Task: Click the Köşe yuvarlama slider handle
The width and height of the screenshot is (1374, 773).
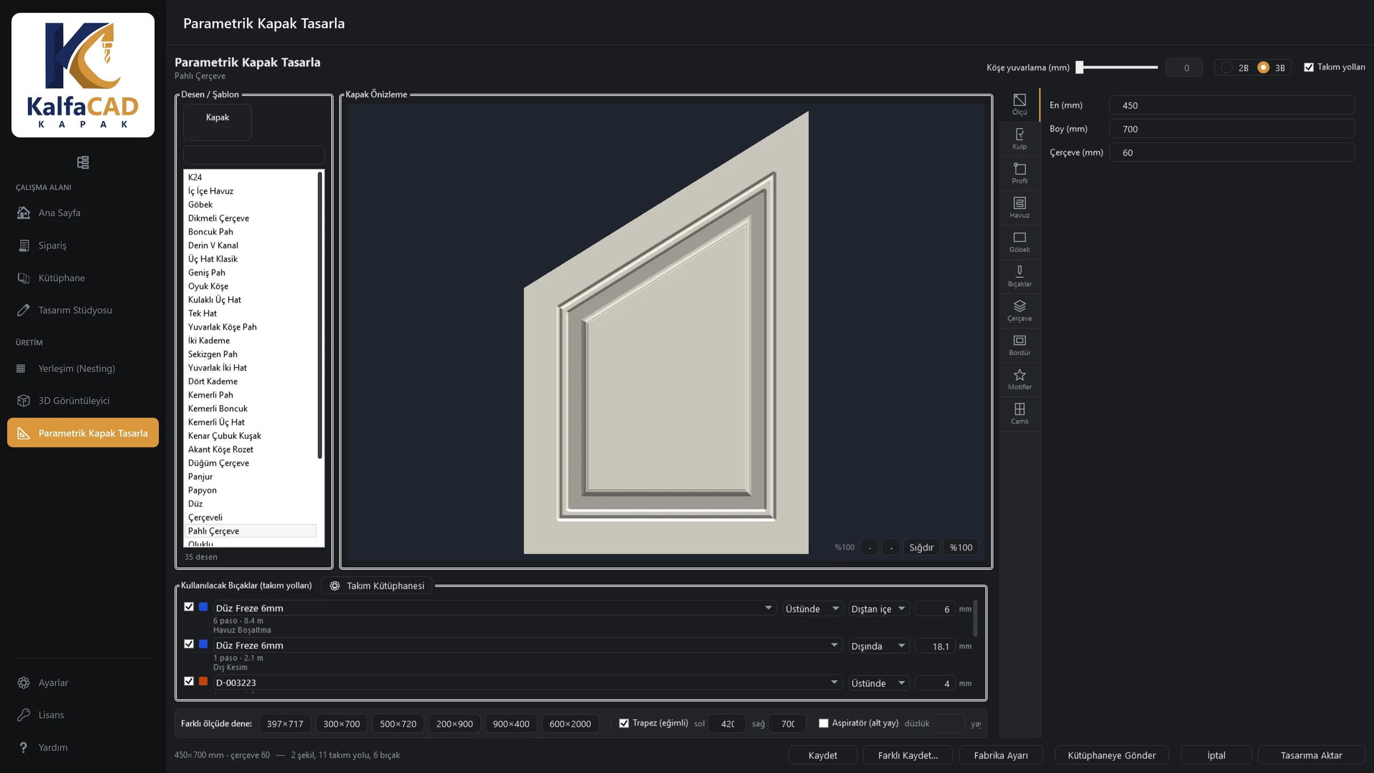Action: click(x=1079, y=67)
